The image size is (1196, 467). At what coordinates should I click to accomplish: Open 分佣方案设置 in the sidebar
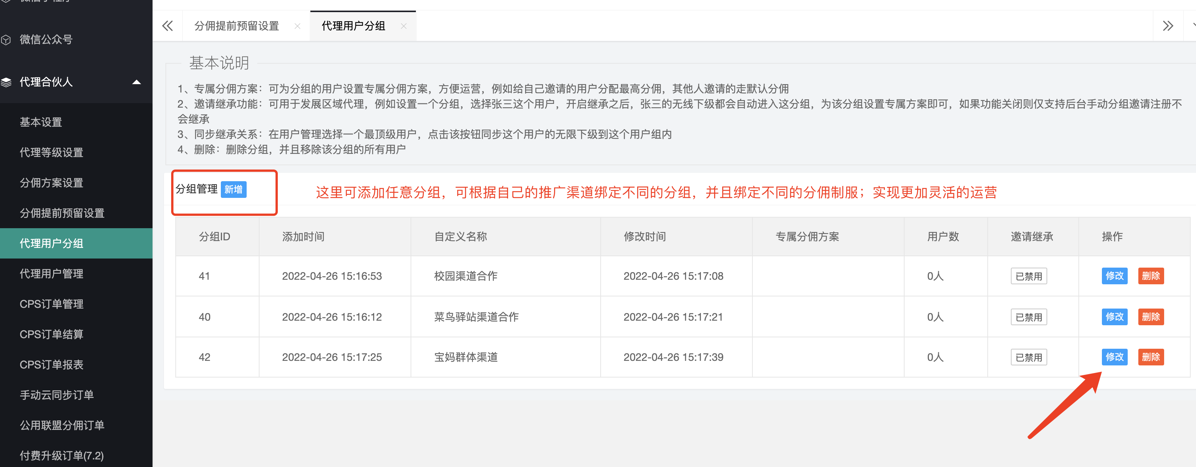click(x=52, y=183)
